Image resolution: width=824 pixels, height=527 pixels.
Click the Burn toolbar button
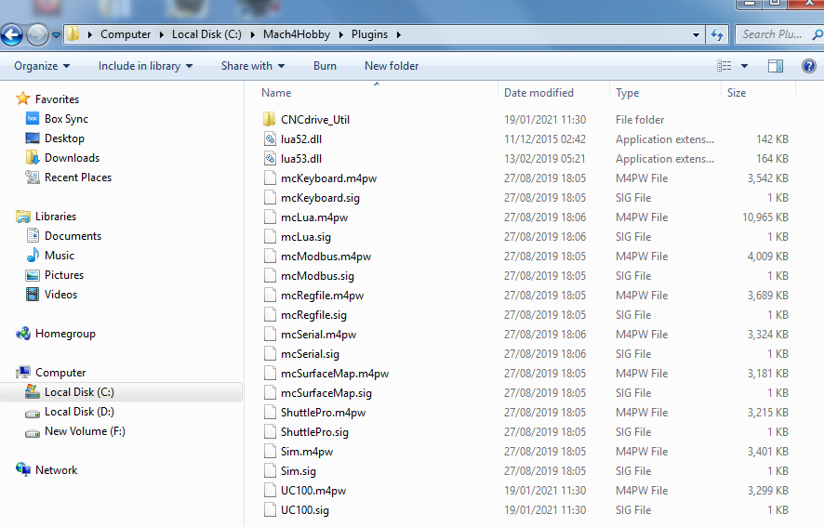(325, 66)
